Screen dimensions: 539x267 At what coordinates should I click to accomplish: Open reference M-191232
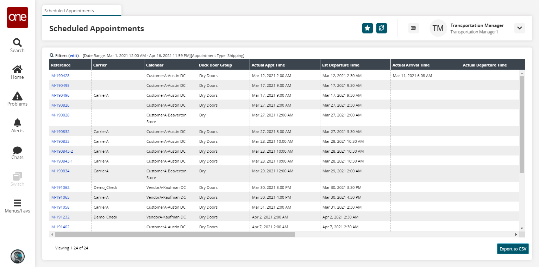60,217
